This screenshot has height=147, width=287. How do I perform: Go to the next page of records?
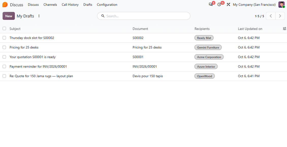(x=280, y=16)
